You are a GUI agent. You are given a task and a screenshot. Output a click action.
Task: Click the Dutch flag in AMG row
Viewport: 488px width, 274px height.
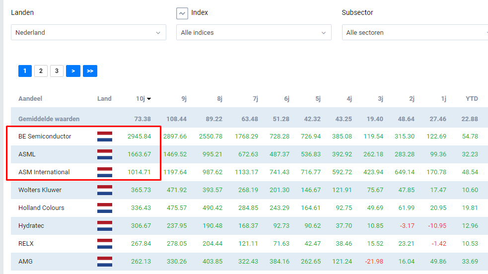105,262
